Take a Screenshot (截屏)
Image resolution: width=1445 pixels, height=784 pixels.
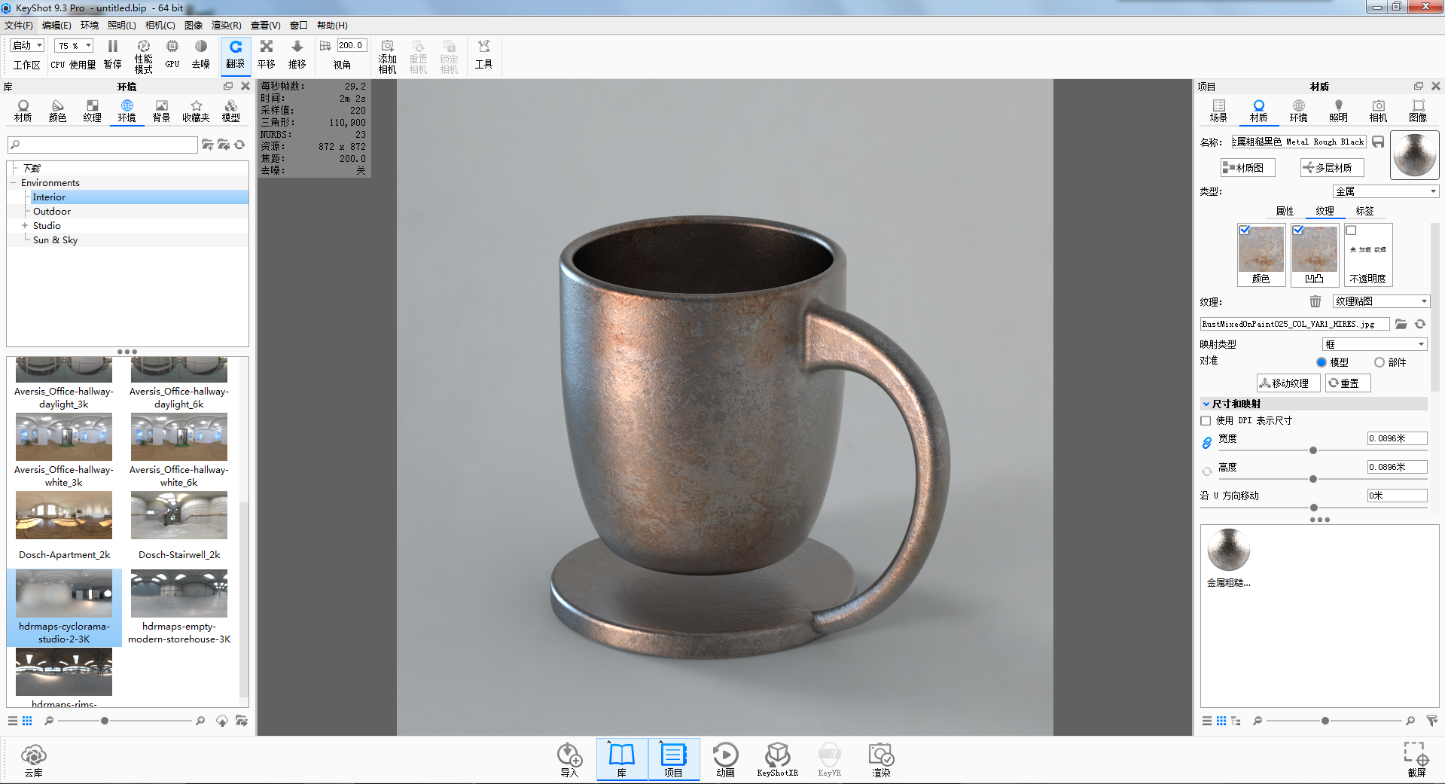[x=1416, y=760]
